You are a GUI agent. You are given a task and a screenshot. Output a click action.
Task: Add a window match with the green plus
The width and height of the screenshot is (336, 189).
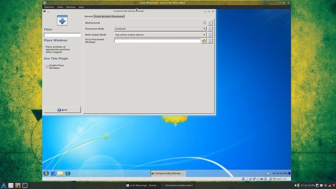(204, 41)
